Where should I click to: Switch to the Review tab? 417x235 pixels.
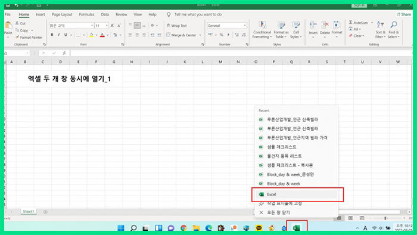click(122, 14)
